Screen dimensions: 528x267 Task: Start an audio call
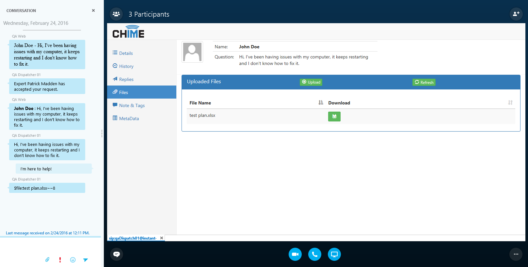tap(314, 254)
